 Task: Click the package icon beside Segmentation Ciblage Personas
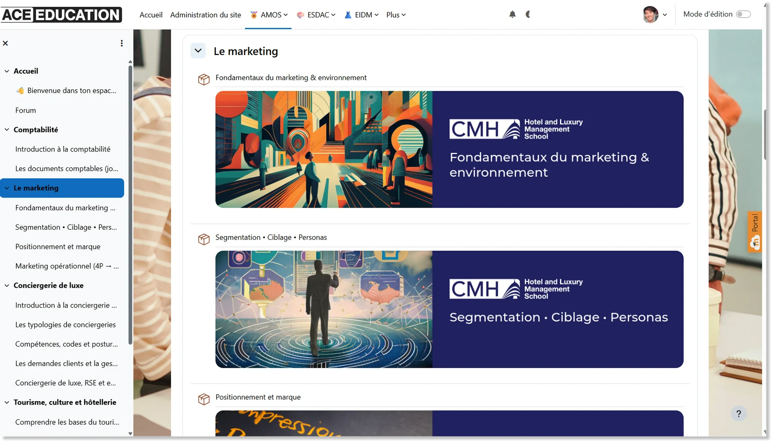(204, 239)
